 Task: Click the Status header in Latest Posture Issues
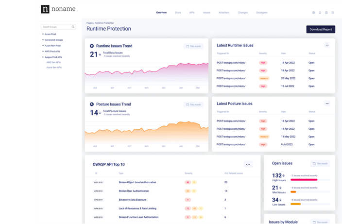[312, 112]
